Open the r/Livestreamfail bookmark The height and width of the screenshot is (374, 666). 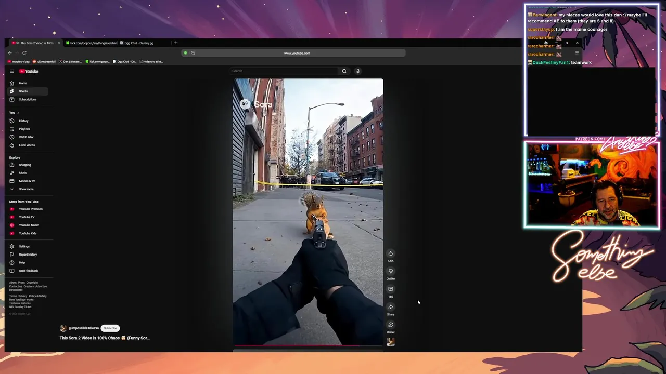44,62
